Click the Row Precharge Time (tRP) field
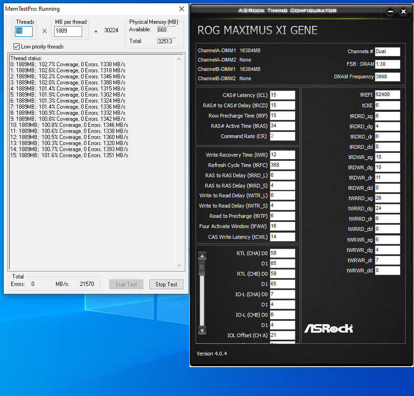 tap(282, 116)
